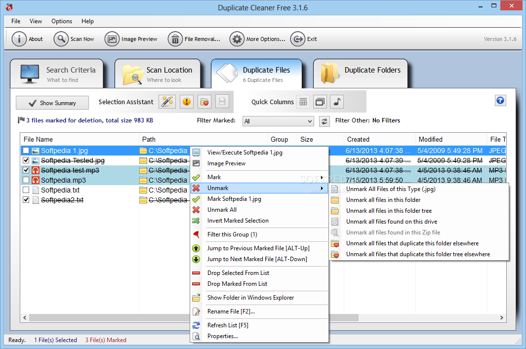
Task: Open the Filter Marked dropdown
Action: click(x=278, y=121)
